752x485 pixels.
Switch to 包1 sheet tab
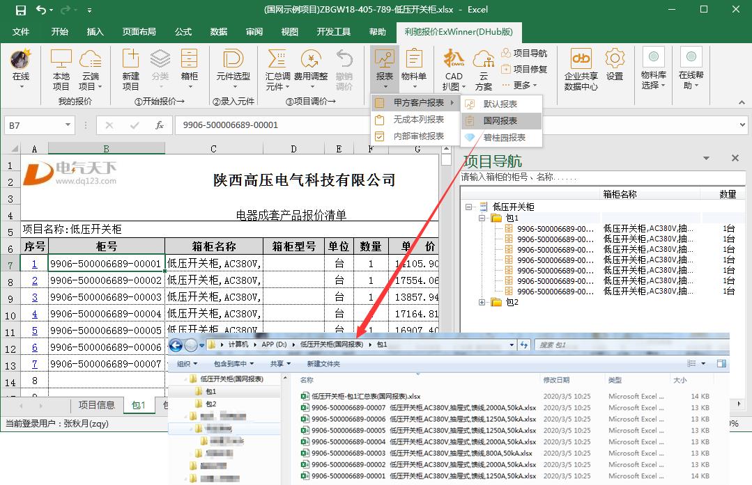pos(139,405)
